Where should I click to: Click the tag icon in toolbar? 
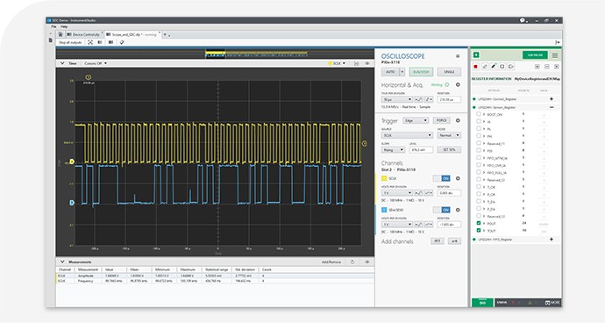[122, 42]
